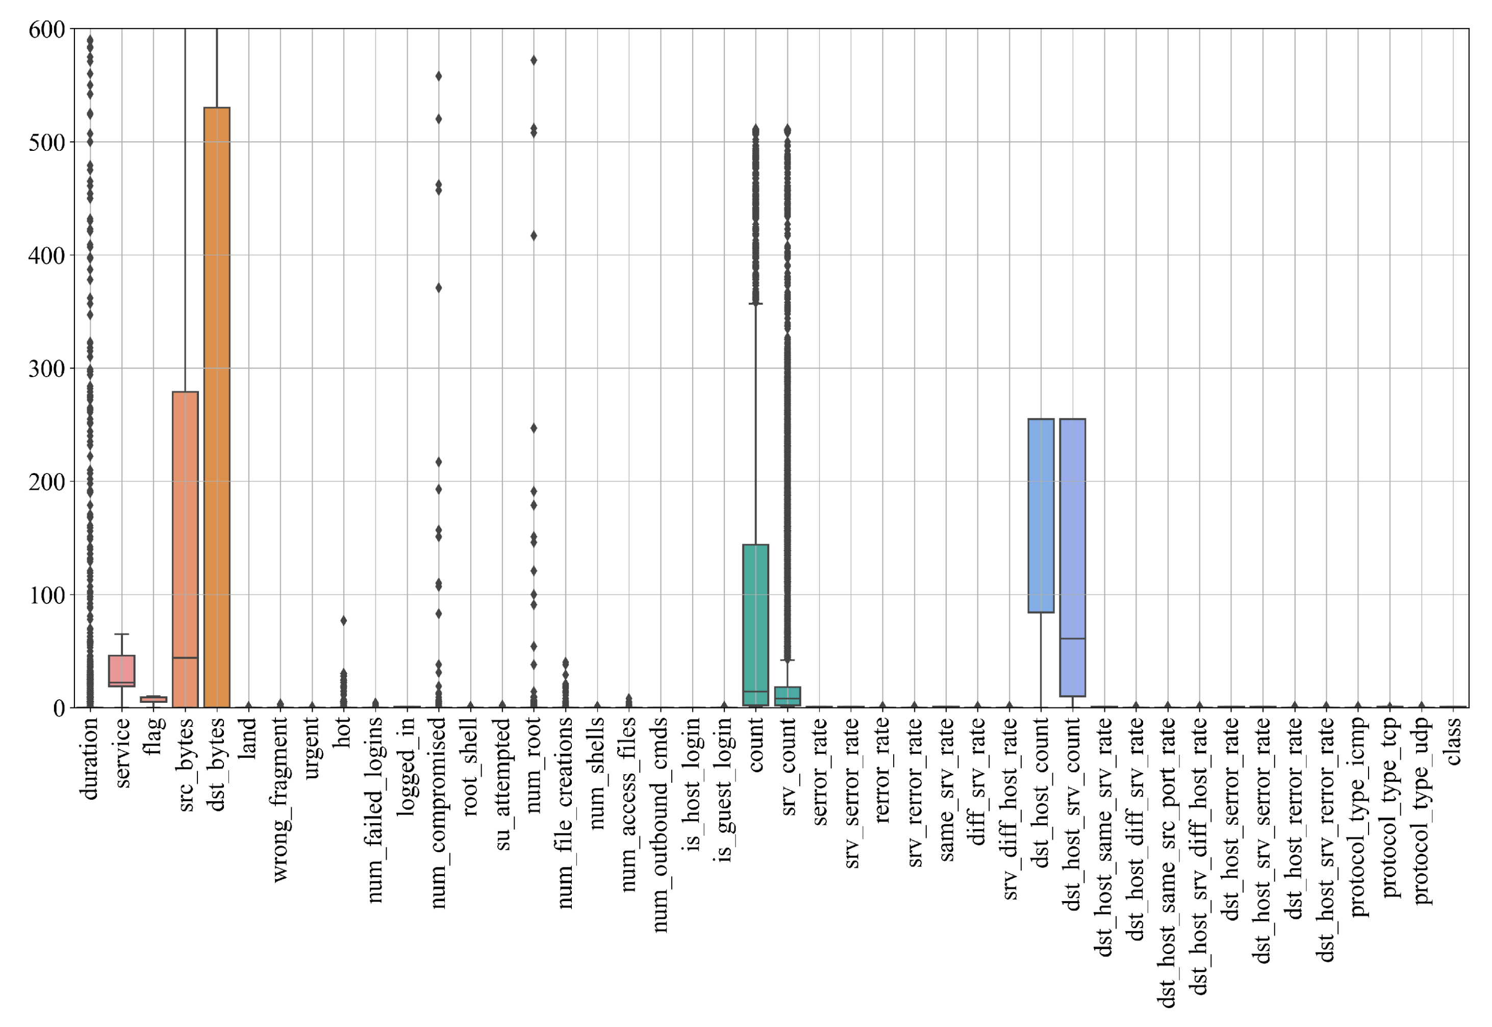Click the blue dst_host_count box

tap(1041, 515)
